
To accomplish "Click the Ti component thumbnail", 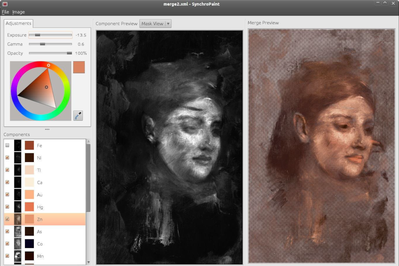I will pos(18,170).
